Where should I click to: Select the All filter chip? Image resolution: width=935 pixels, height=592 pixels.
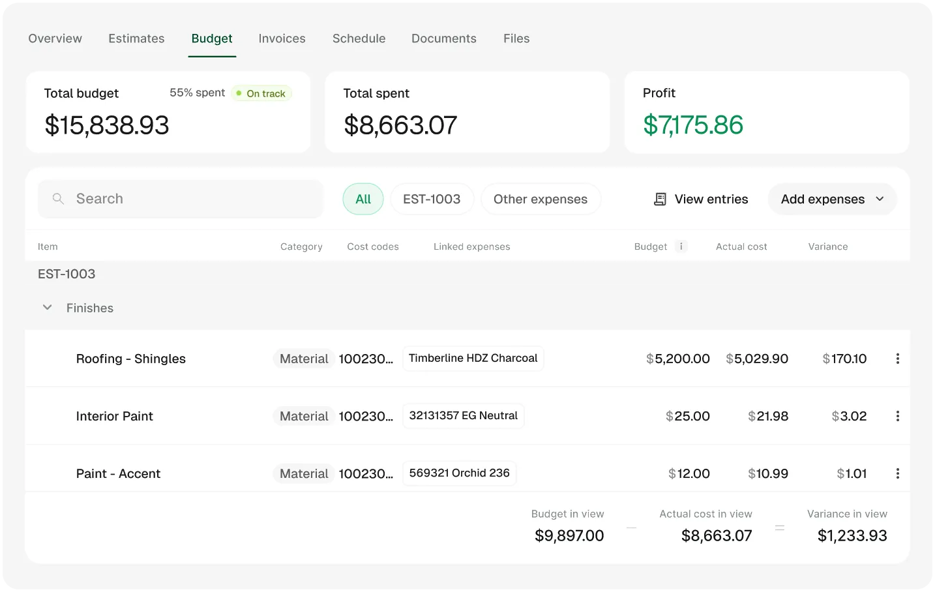coord(363,199)
